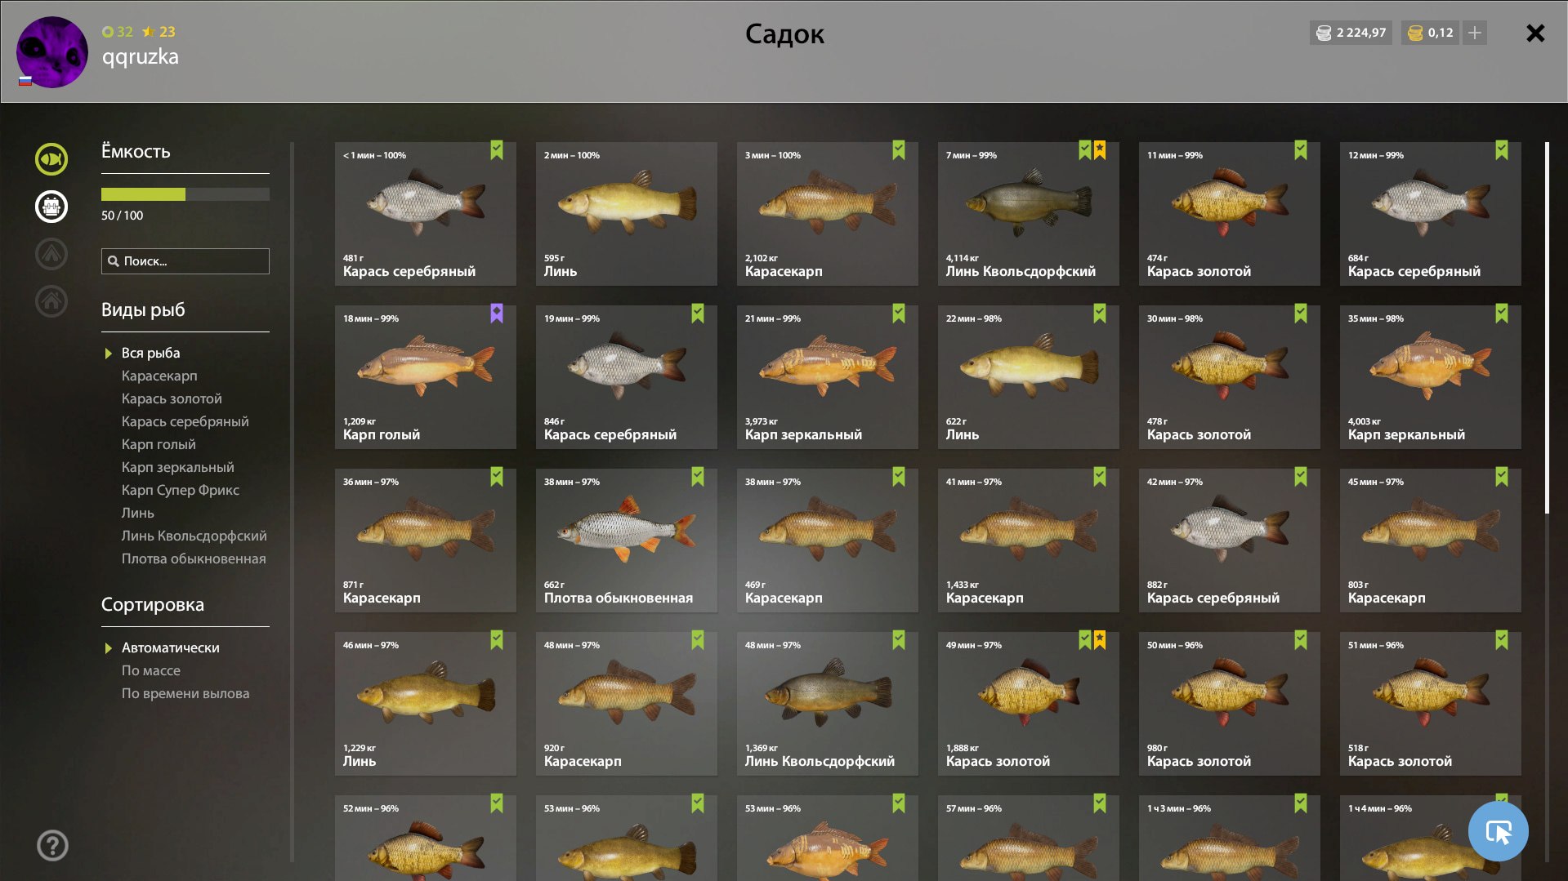Click the tent camp sidebar icon
Viewport: 1568px width, 881px height.
point(51,254)
